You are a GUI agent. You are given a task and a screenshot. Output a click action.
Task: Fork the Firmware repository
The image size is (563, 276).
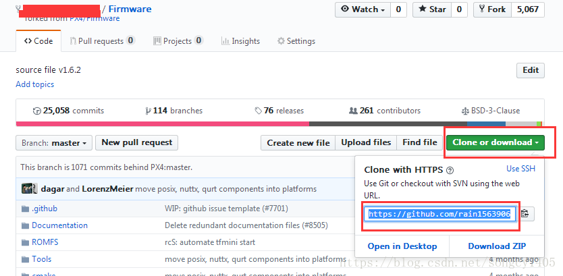492,9
